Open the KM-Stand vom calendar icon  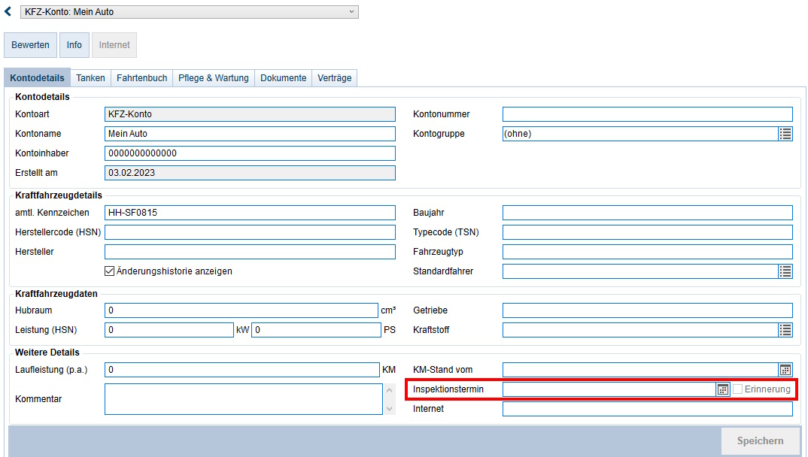[x=785, y=370]
